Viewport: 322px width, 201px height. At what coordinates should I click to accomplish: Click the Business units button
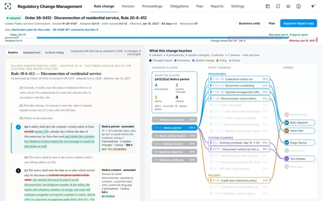[250, 23]
